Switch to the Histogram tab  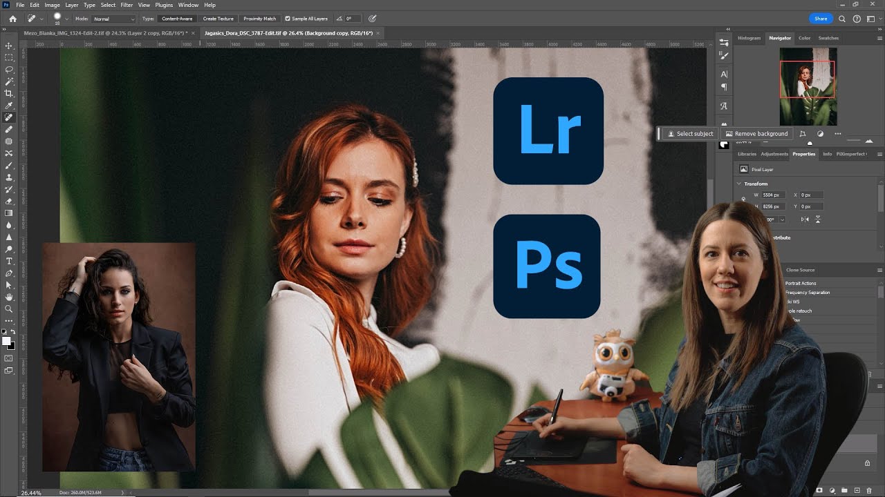[749, 38]
